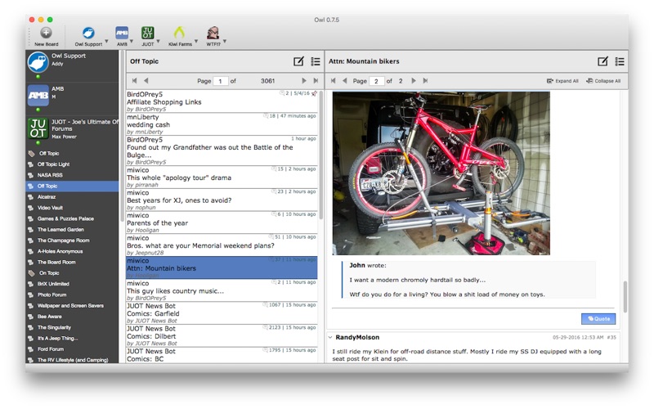Open thread about Grandfather Battle of the Bulge

(222, 151)
